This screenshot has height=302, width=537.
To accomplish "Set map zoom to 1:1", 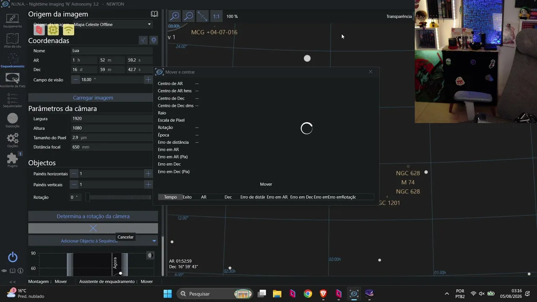I will click(216, 16).
